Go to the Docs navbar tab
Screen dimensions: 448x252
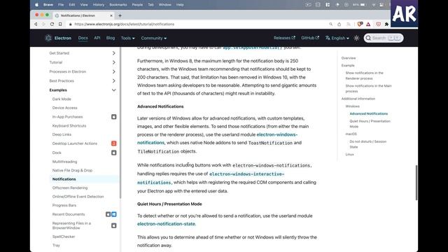click(x=83, y=38)
